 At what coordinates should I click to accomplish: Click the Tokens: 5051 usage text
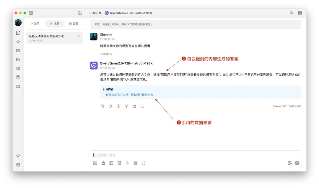[287, 106]
